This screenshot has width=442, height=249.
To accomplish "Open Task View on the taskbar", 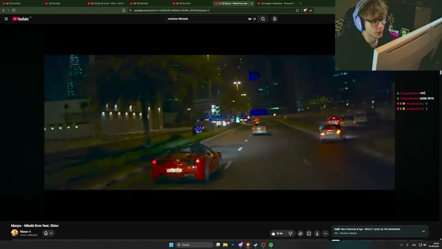I will tap(218, 245).
